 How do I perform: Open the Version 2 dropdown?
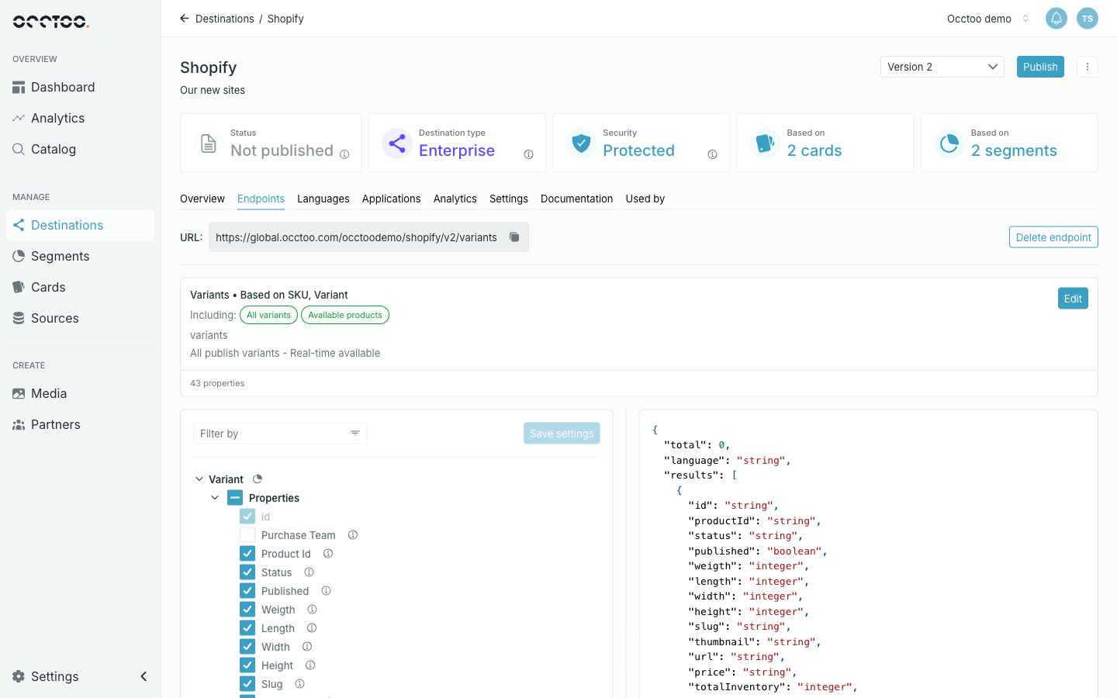pyautogui.click(x=942, y=67)
